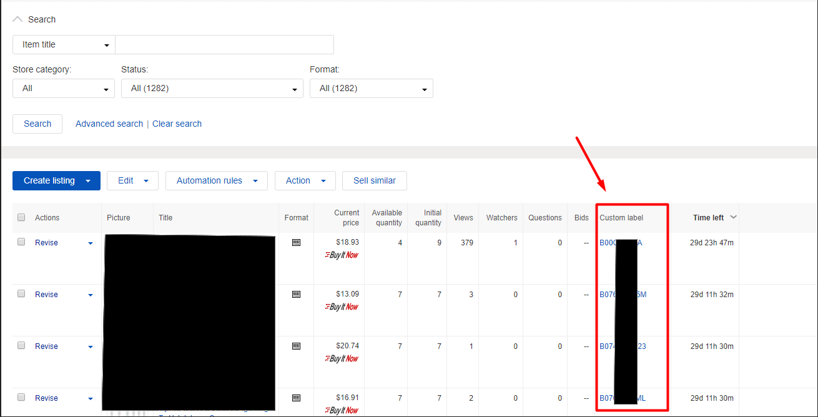Image resolution: width=818 pixels, height=417 pixels.
Task: Check the box for the $16.91 listing
Action: click(x=21, y=397)
